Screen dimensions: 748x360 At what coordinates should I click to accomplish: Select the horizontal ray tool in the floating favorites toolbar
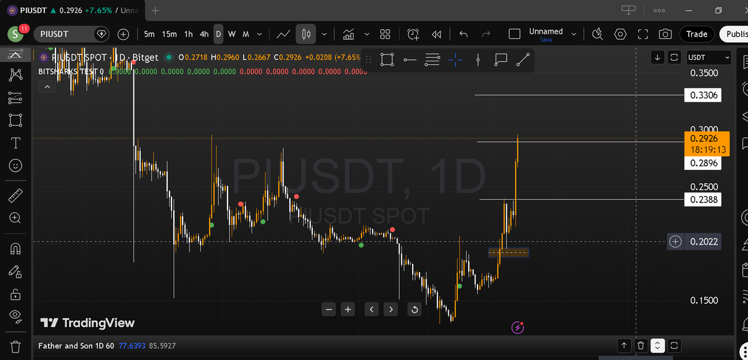(x=410, y=60)
